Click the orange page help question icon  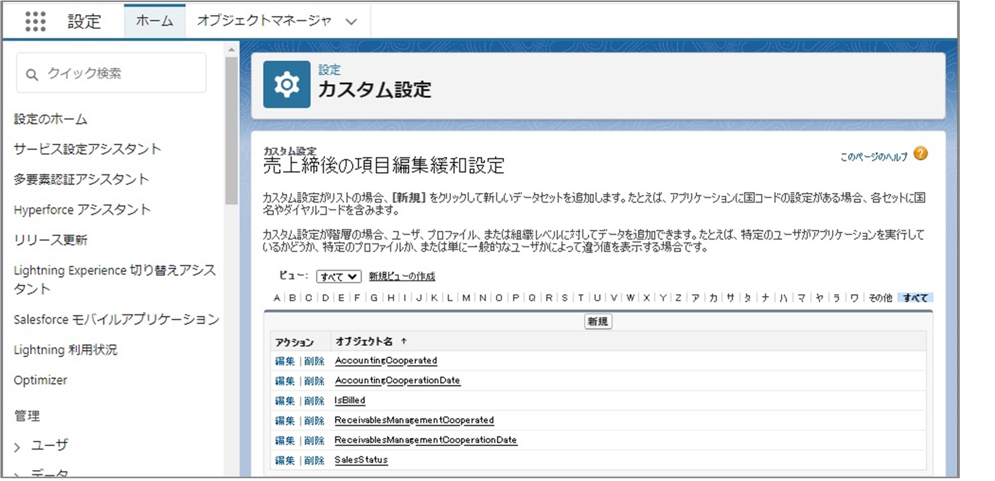(x=920, y=154)
